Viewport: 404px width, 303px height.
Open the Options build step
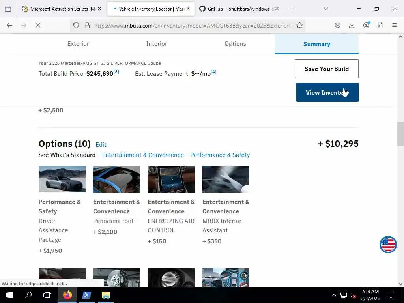235,44
